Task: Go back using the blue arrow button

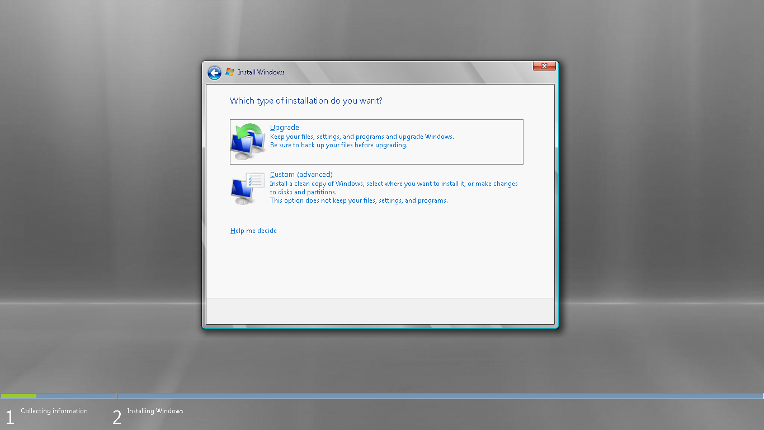Action: [214, 73]
